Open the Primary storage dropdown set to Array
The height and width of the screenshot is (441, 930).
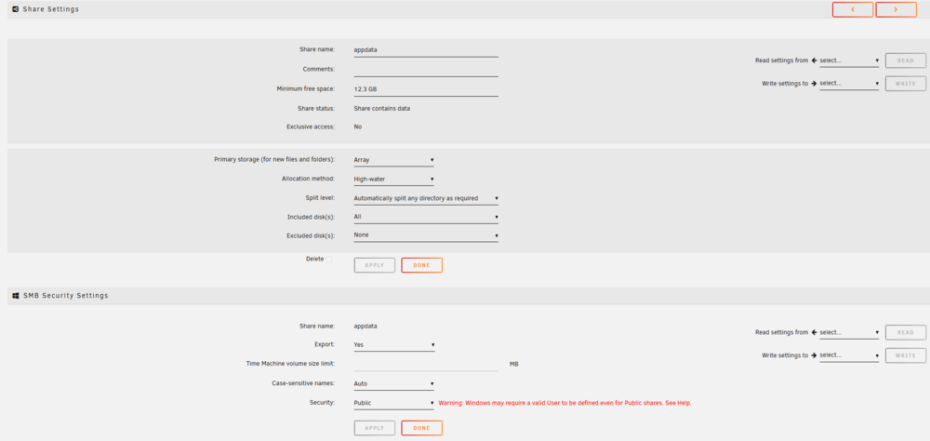393,160
